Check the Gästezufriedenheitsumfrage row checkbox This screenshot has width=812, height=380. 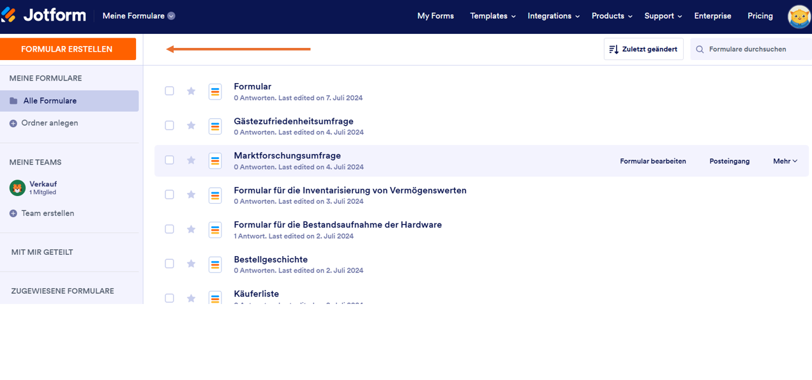pos(169,125)
